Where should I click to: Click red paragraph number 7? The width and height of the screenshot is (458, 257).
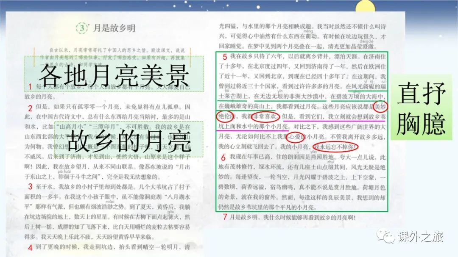(x=225, y=217)
